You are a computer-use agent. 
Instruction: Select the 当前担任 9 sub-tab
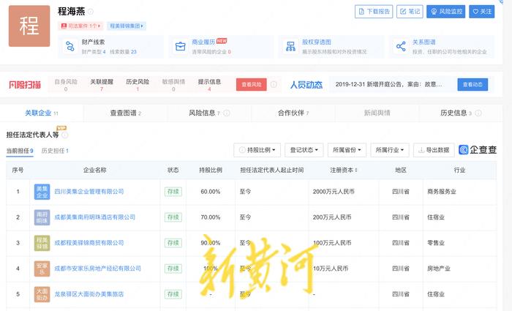click(x=20, y=151)
